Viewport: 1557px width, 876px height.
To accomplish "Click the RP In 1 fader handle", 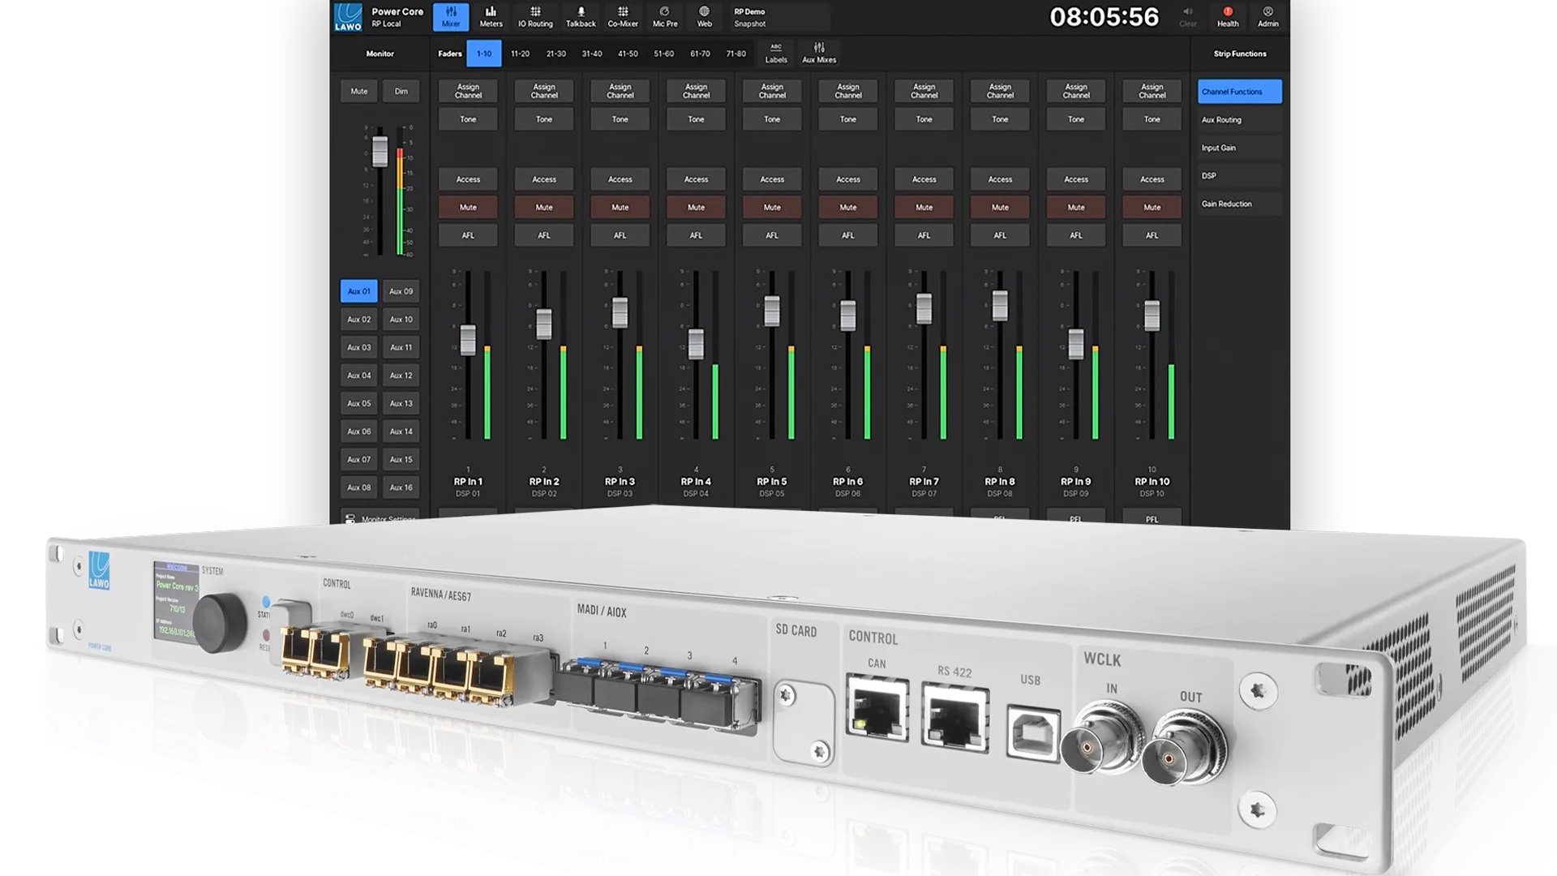I will [468, 341].
